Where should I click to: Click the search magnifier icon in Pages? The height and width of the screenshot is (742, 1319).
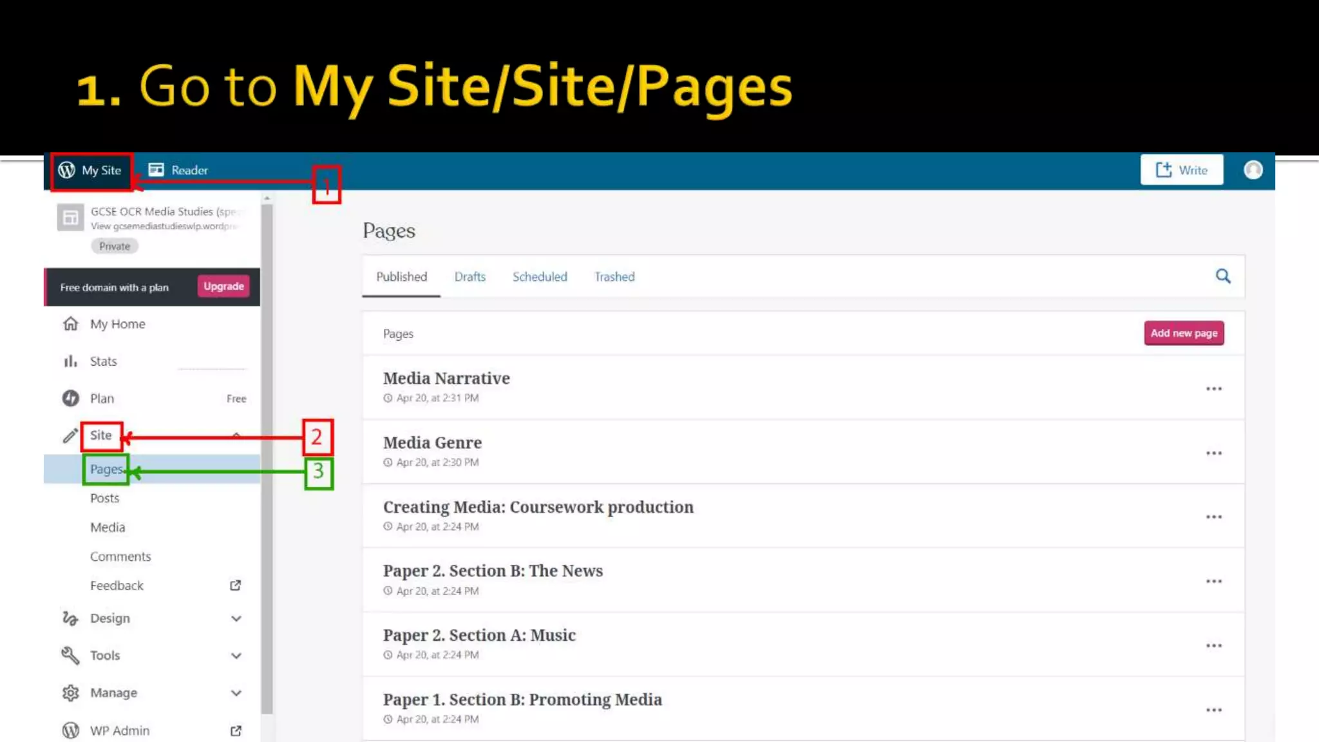(1222, 276)
